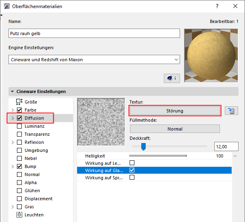
Task: Click the Deckkraft value field 12,00
Action: (226, 147)
